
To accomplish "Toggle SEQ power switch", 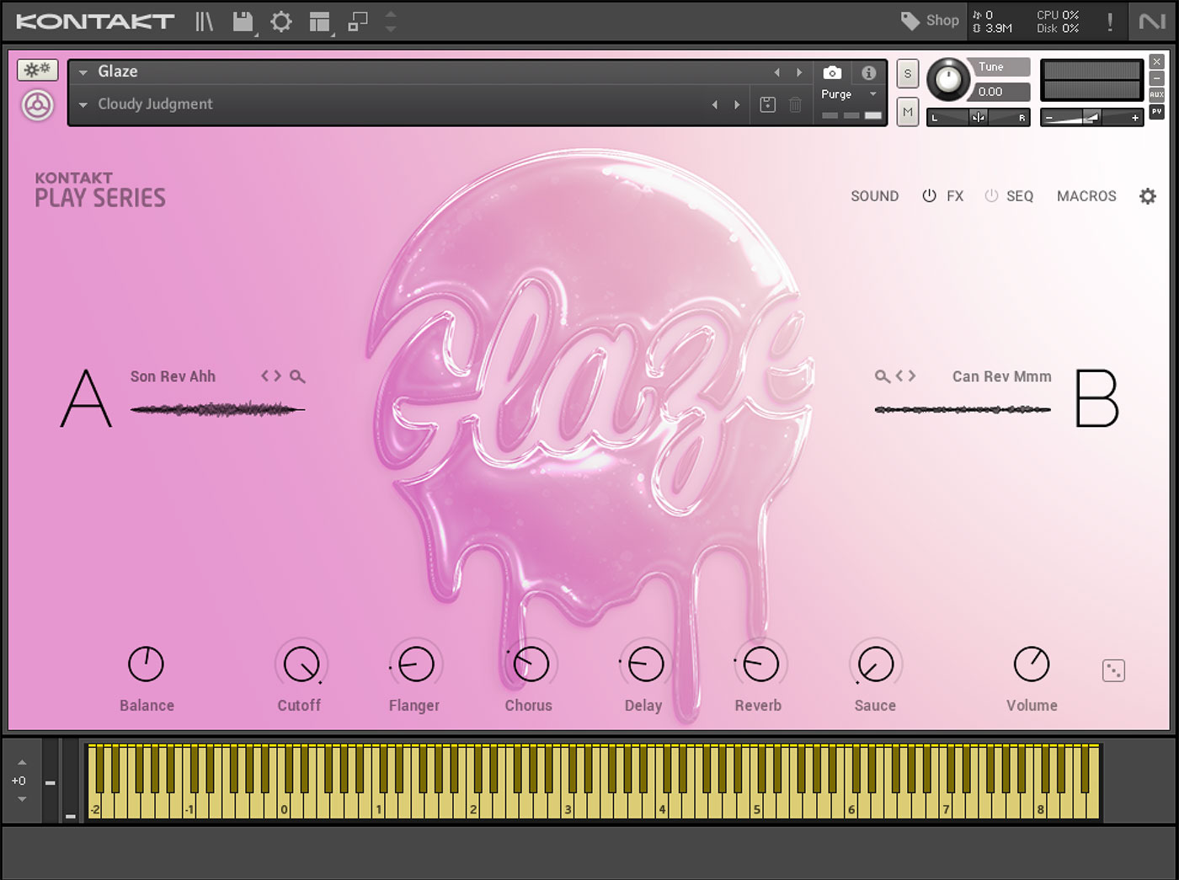I will tap(991, 195).
